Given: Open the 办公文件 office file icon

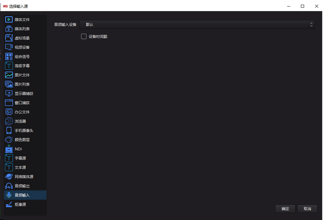Looking at the screenshot, I should 9,112.
